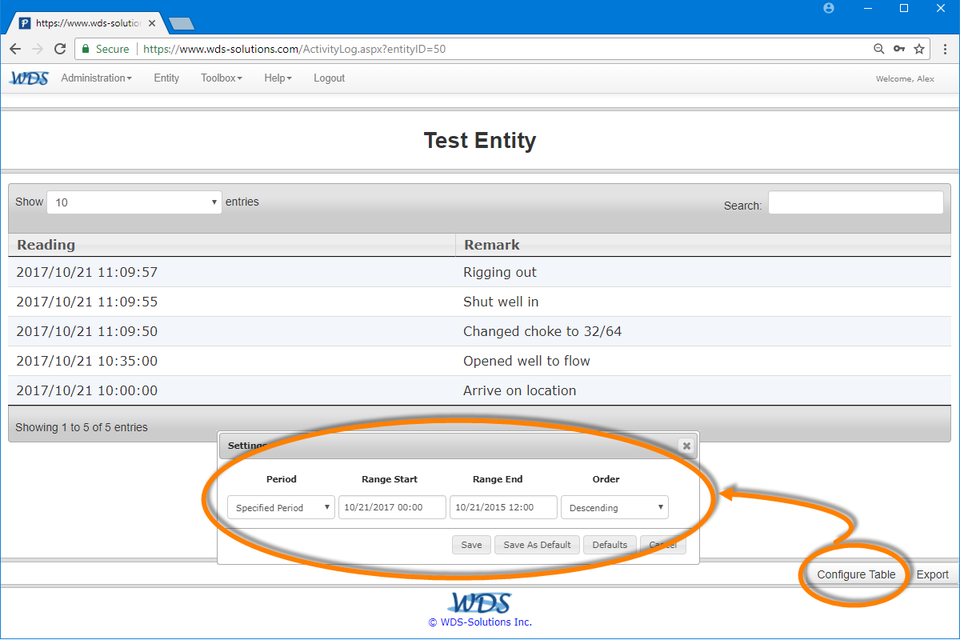Close the Settings dialog with X
960x640 pixels.
pyautogui.click(x=686, y=446)
